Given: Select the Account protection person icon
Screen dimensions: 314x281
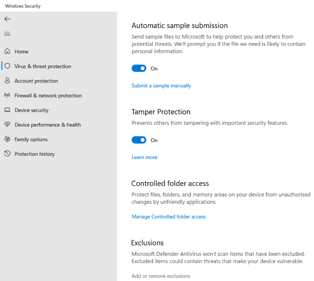Looking at the screenshot, I should pos(7,81).
